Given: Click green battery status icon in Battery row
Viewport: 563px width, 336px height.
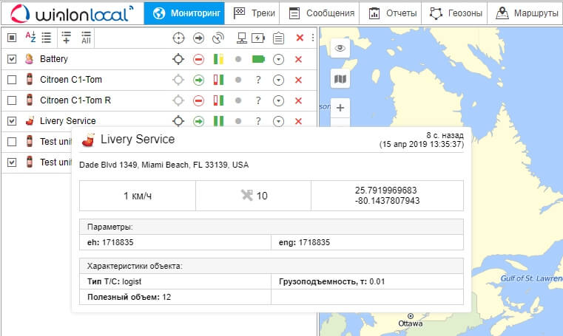Looking at the screenshot, I should (258, 59).
